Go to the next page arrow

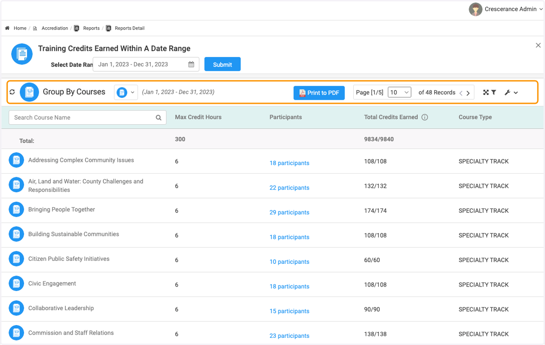tap(468, 93)
